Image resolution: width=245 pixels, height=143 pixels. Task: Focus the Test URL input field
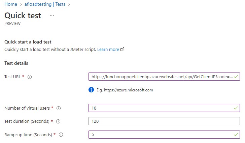tap(162, 77)
